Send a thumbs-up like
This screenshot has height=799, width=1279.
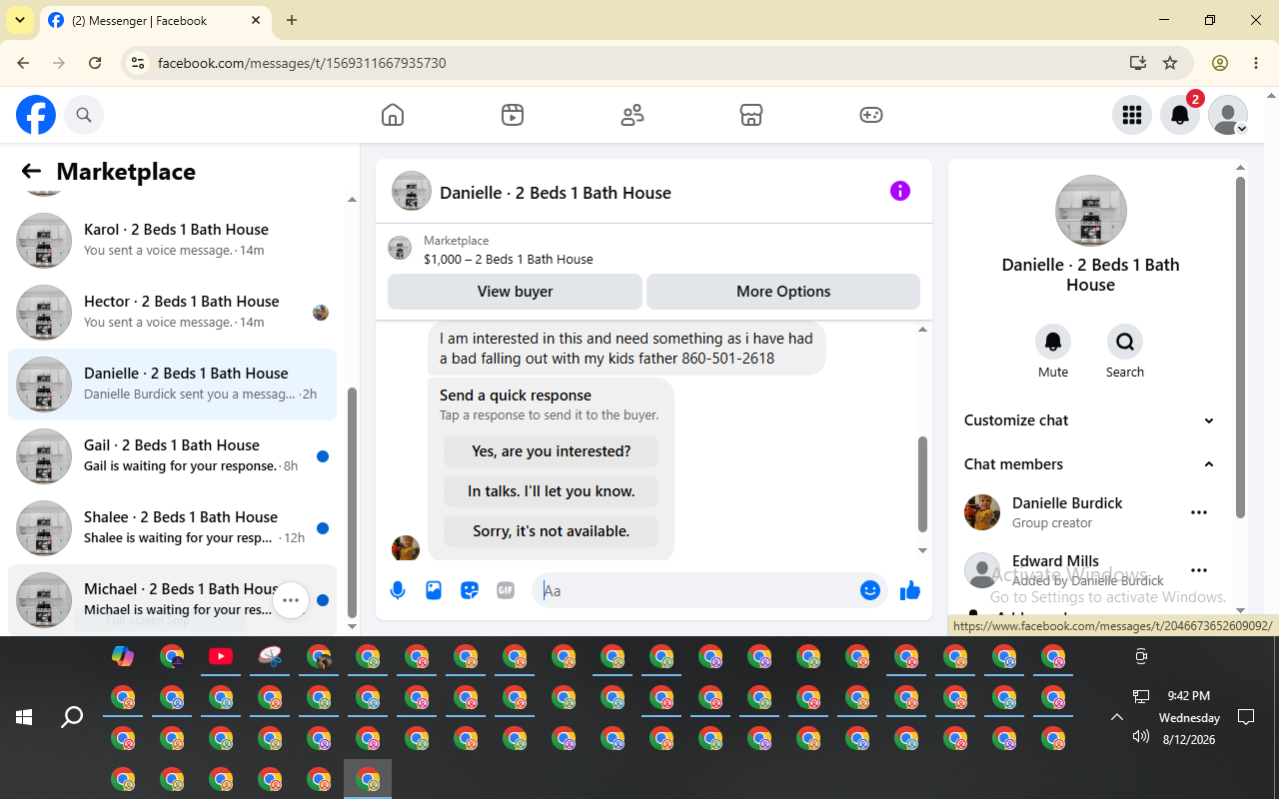click(909, 590)
